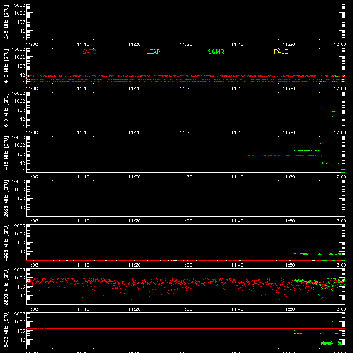The height and width of the screenshot is (353, 353).
Task: Click 11:50 time label under 410 MHz panel
Action: point(289,89)
